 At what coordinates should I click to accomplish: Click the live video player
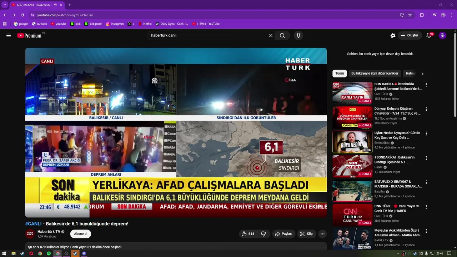(x=176, y=132)
